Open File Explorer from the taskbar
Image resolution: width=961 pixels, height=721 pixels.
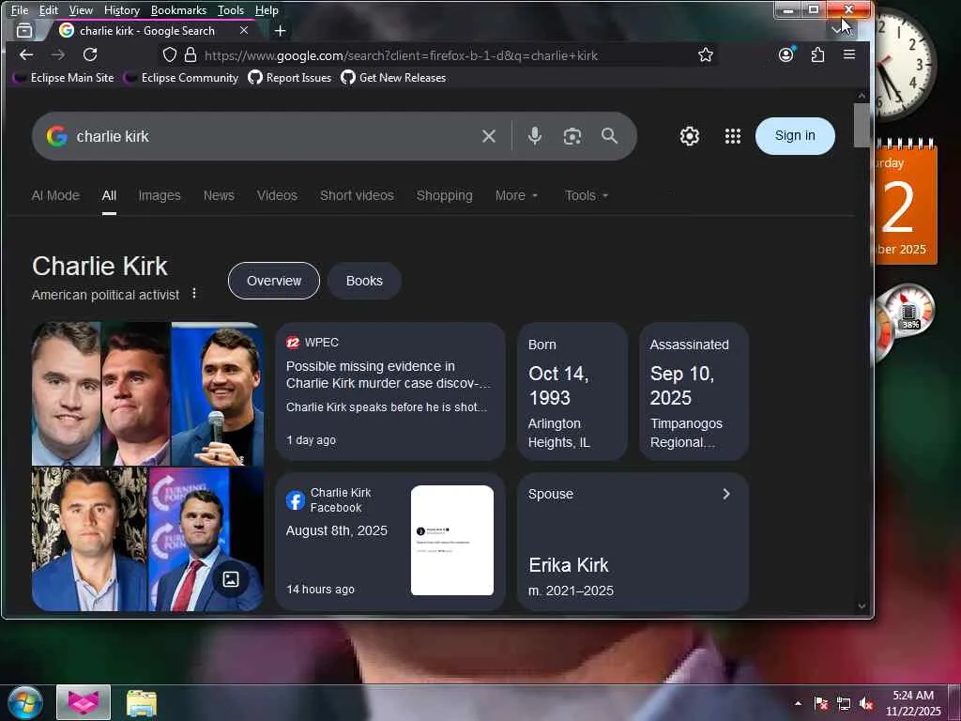pyautogui.click(x=142, y=702)
